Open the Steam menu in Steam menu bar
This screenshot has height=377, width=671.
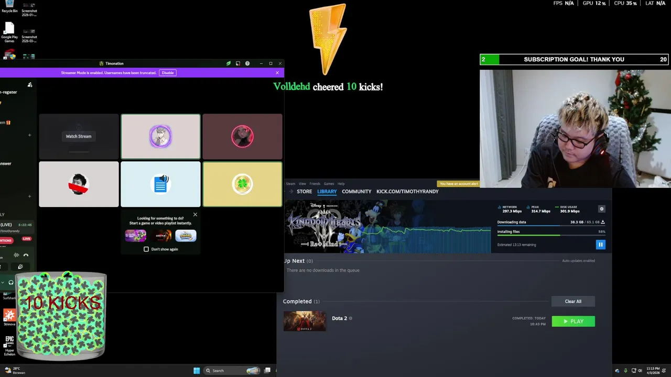[290, 184]
